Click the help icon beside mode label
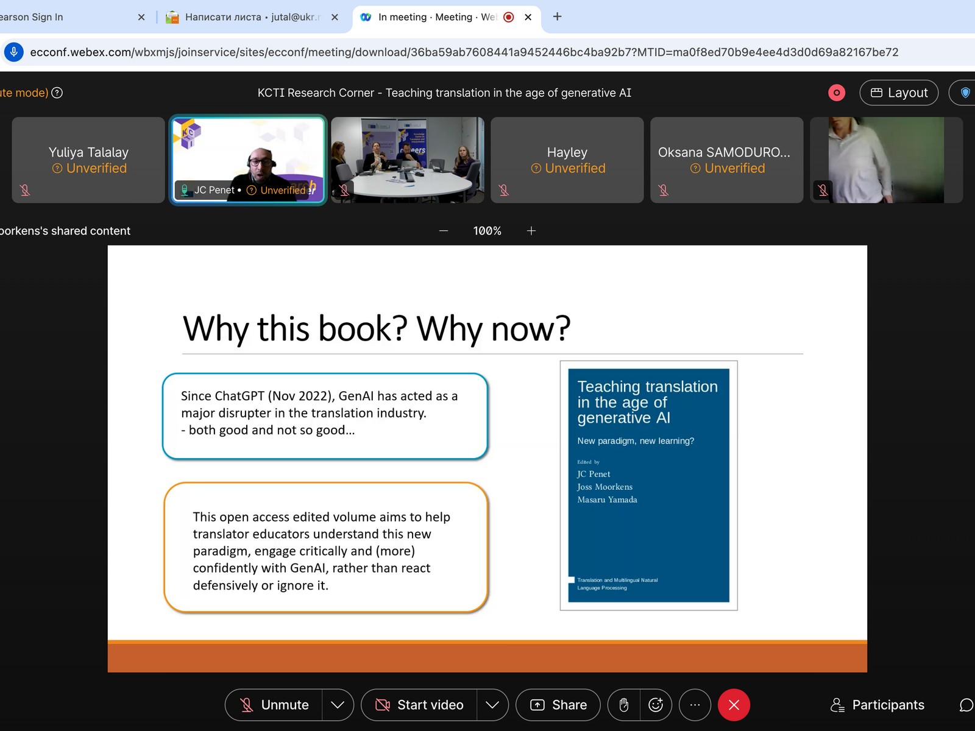Image resolution: width=975 pixels, height=731 pixels. click(x=57, y=93)
